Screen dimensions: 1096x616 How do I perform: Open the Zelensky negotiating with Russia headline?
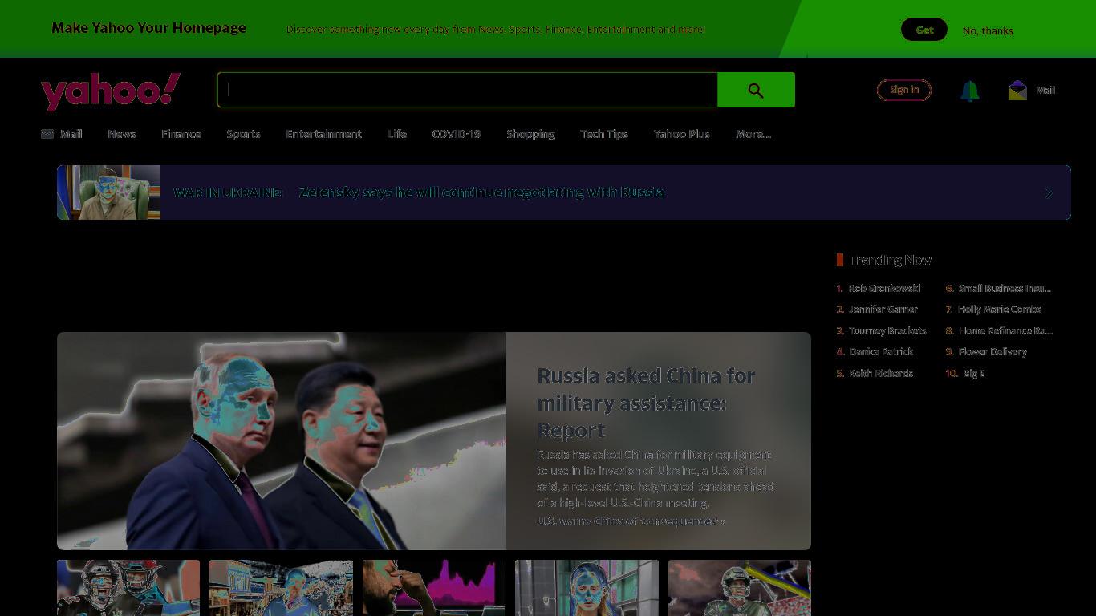(481, 192)
